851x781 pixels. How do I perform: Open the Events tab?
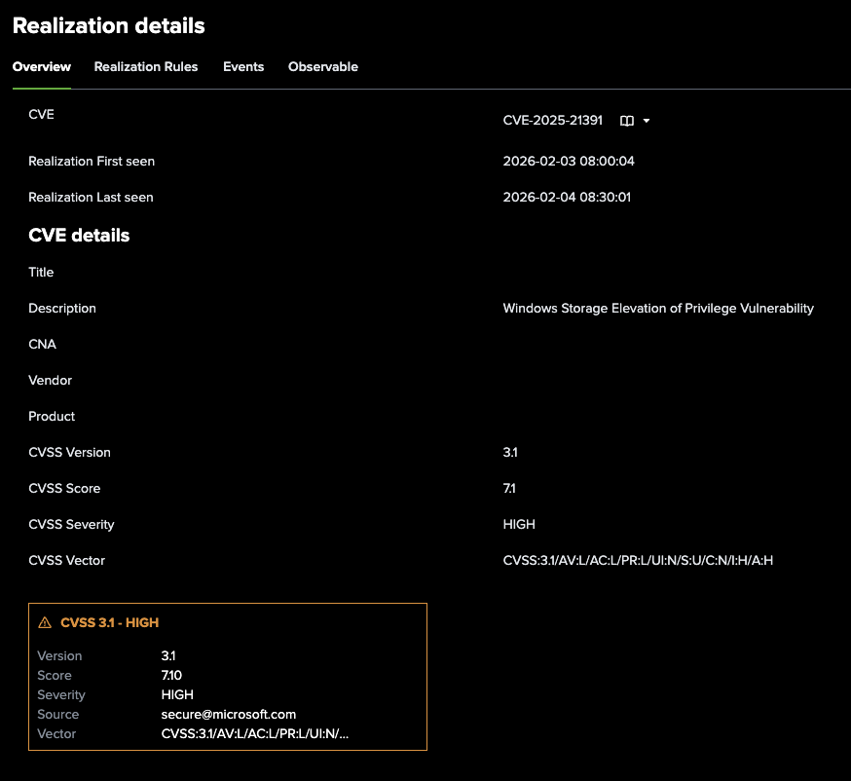243,67
